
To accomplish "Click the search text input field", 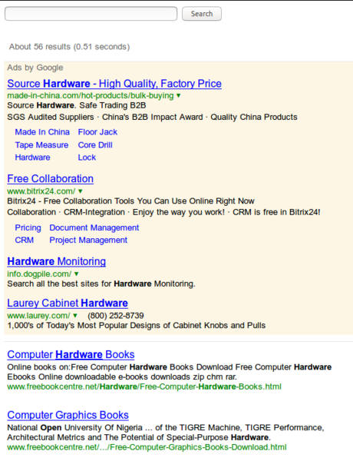I will coord(91,14).
